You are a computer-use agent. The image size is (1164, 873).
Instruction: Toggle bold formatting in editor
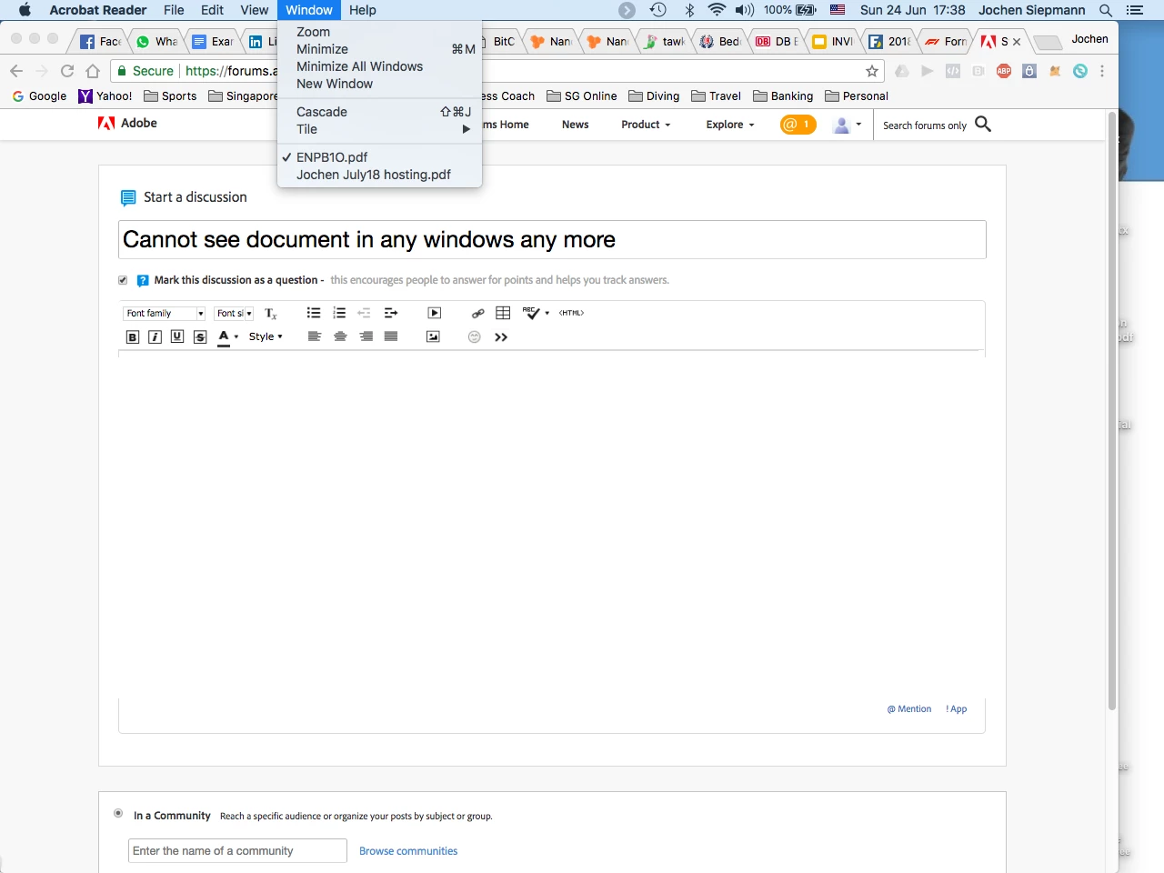pyautogui.click(x=133, y=337)
